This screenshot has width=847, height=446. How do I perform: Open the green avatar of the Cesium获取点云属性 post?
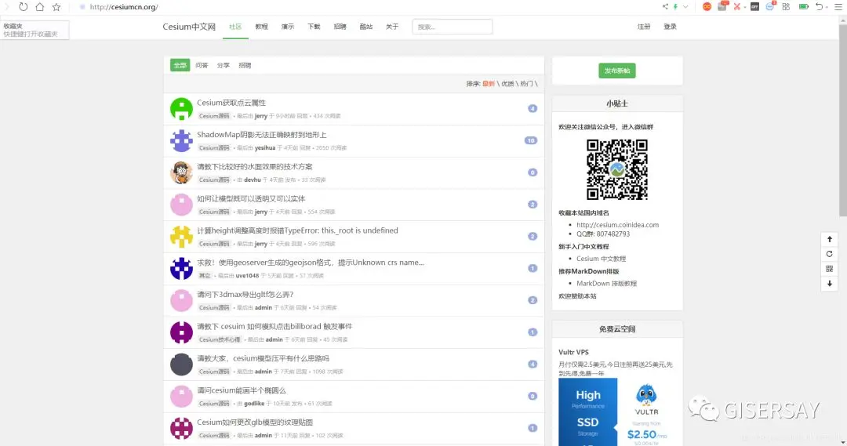click(x=181, y=108)
